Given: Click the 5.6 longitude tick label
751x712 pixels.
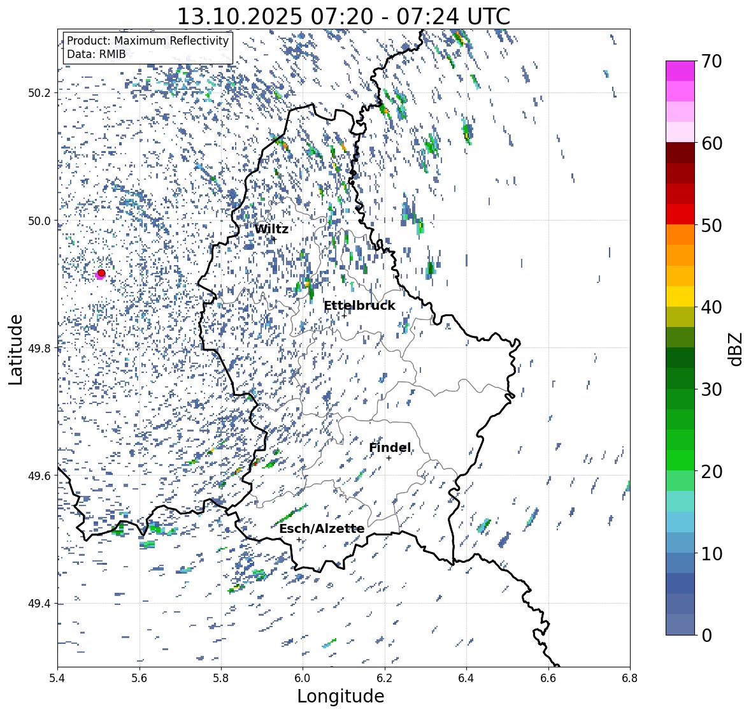Looking at the screenshot, I should coord(139,678).
